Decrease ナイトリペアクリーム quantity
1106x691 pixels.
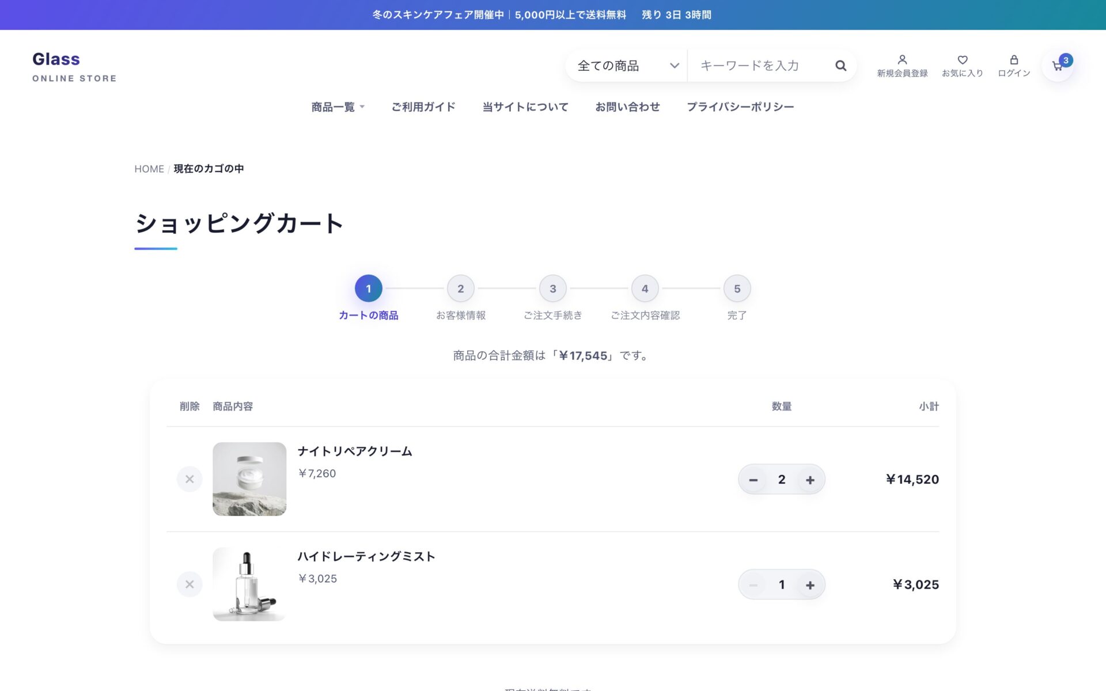[x=753, y=480]
